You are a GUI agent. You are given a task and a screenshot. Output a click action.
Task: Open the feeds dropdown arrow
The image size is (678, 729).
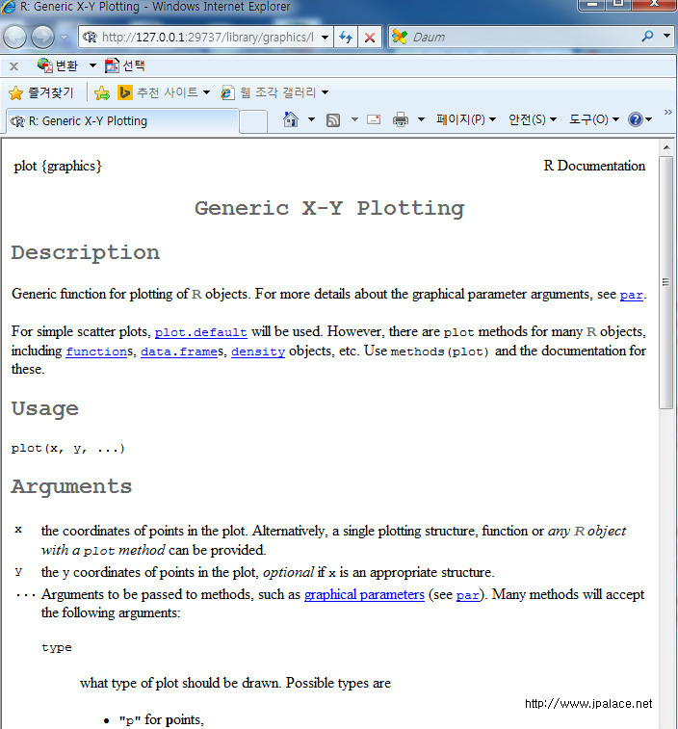click(x=354, y=119)
